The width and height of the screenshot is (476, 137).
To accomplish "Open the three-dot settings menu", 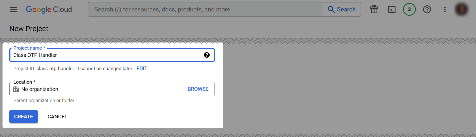I will click(445, 9).
